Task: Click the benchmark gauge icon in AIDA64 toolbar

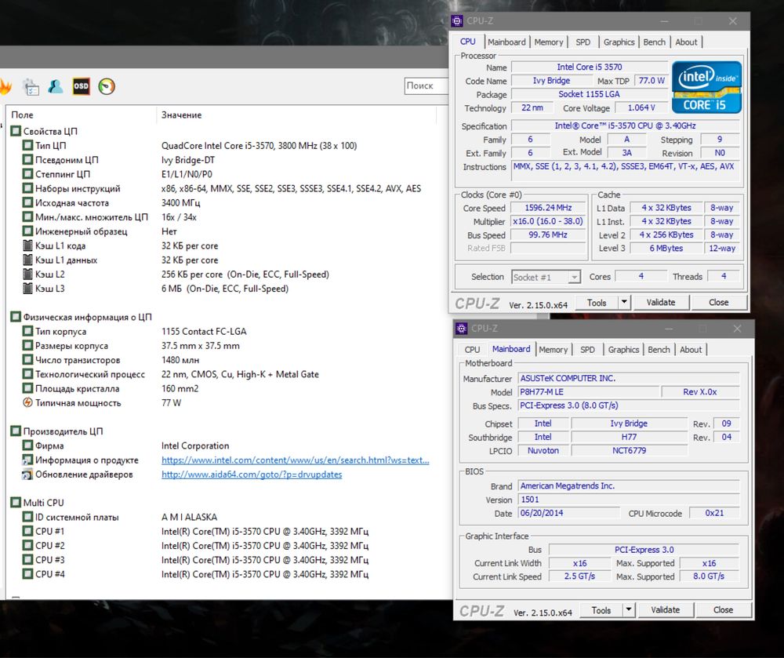Action: [x=107, y=86]
